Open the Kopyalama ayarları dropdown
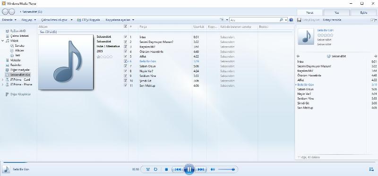The height and width of the screenshot is (176, 378). pos(120,20)
